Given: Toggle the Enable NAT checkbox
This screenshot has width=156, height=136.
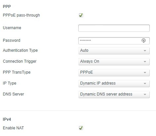Looking at the screenshot, I should point(81,128).
